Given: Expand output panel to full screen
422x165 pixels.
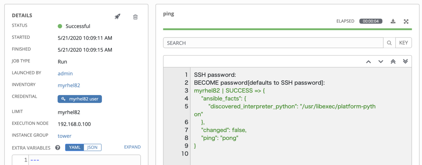Looking at the screenshot, I should point(406,21).
